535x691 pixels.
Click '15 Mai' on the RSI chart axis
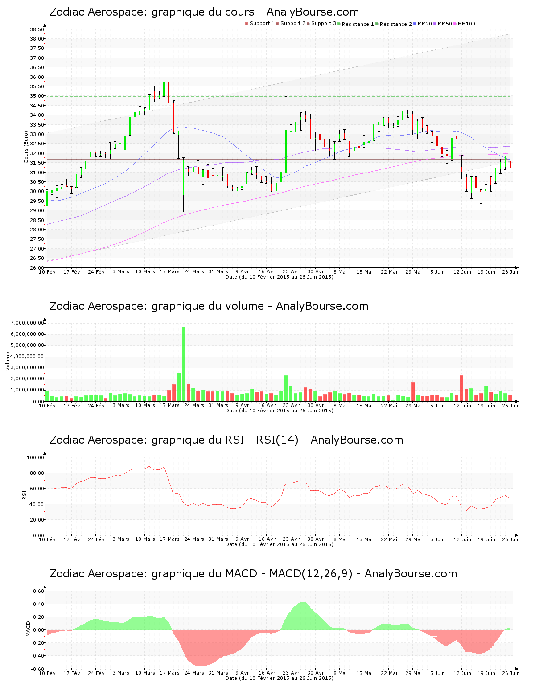pos(364,539)
